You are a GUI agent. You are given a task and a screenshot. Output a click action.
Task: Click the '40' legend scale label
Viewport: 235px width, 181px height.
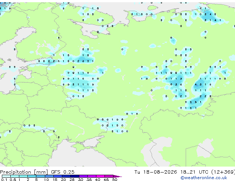click(98, 180)
